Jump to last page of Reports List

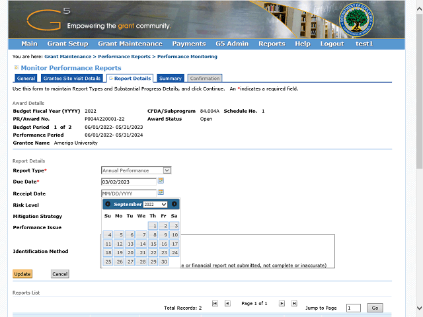point(294,304)
